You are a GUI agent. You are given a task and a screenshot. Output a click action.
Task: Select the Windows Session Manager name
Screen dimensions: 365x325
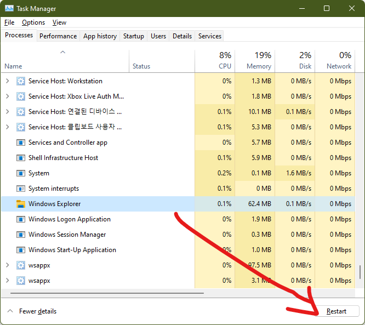pos(67,235)
